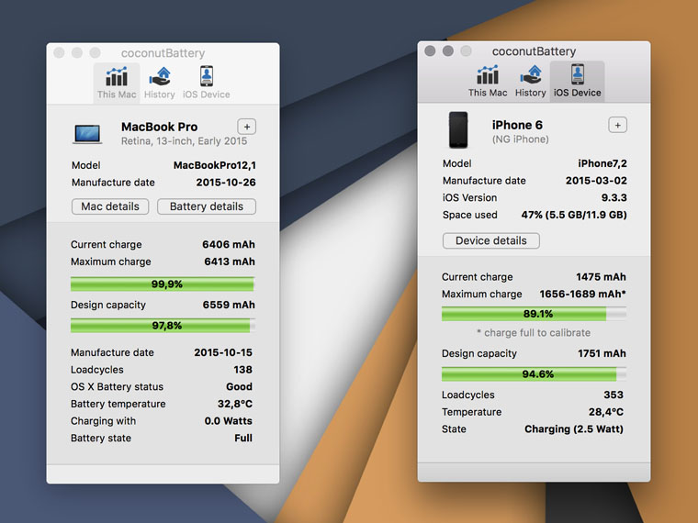Screen dimensions: 698x523
Task: Minimize the MacBook Pro coconutBattery window
Action: (x=77, y=53)
